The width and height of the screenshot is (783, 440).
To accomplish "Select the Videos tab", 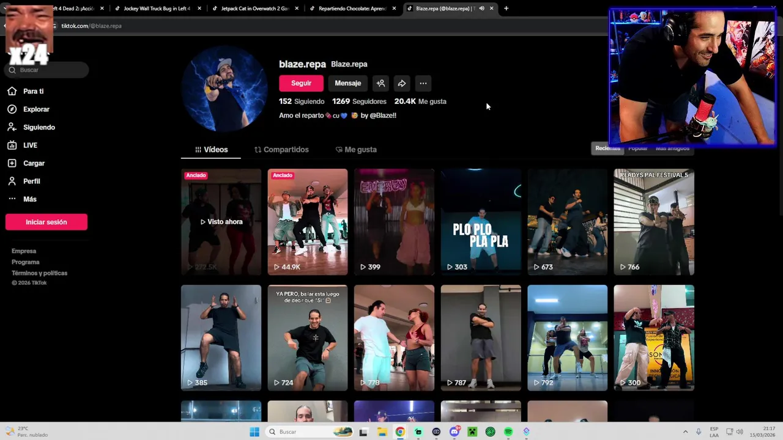I will tap(211, 150).
